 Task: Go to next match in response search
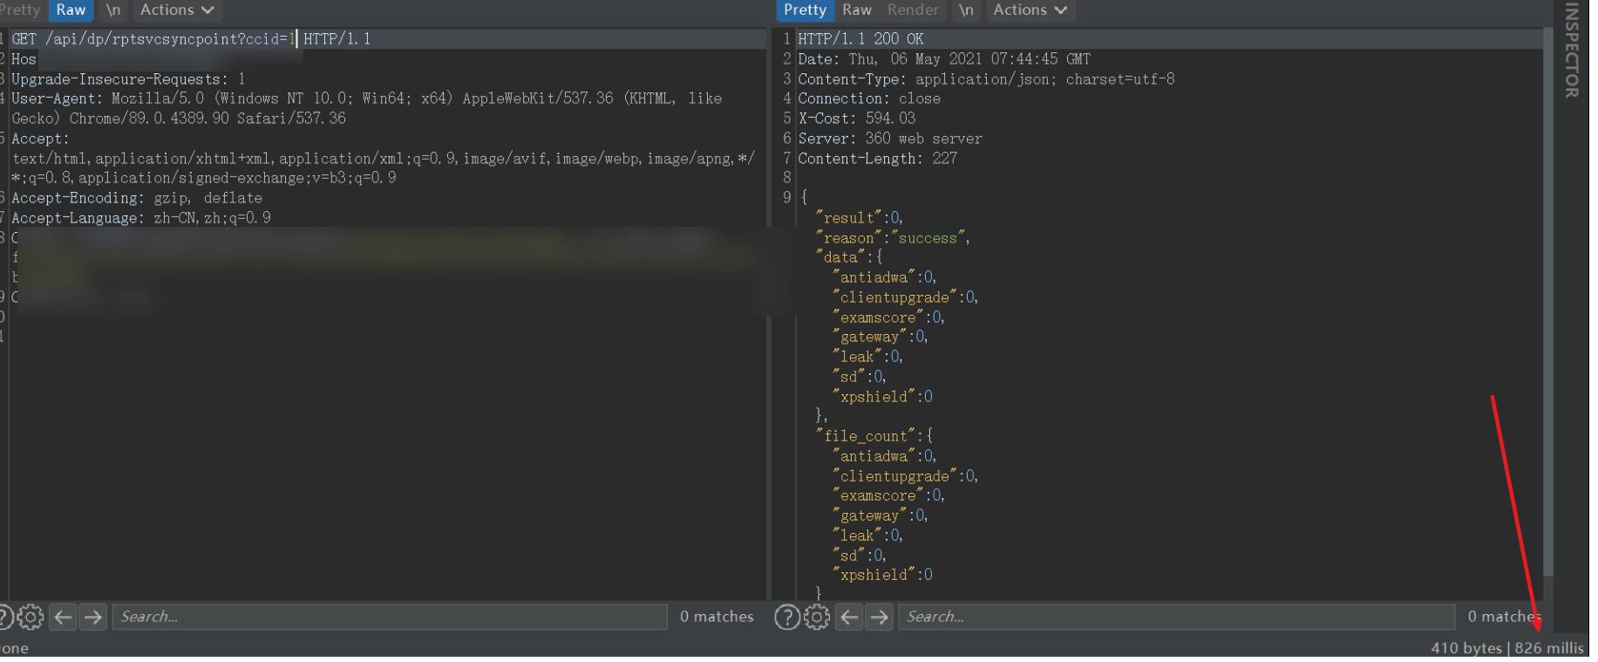880,618
